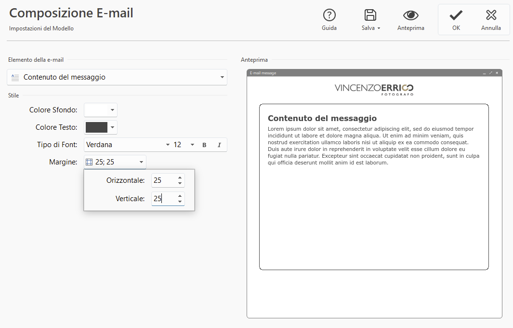Image resolution: width=513 pixels, height=328 pixels.
Task: Decrease the Verticale margin value
Action: point(180,202)
